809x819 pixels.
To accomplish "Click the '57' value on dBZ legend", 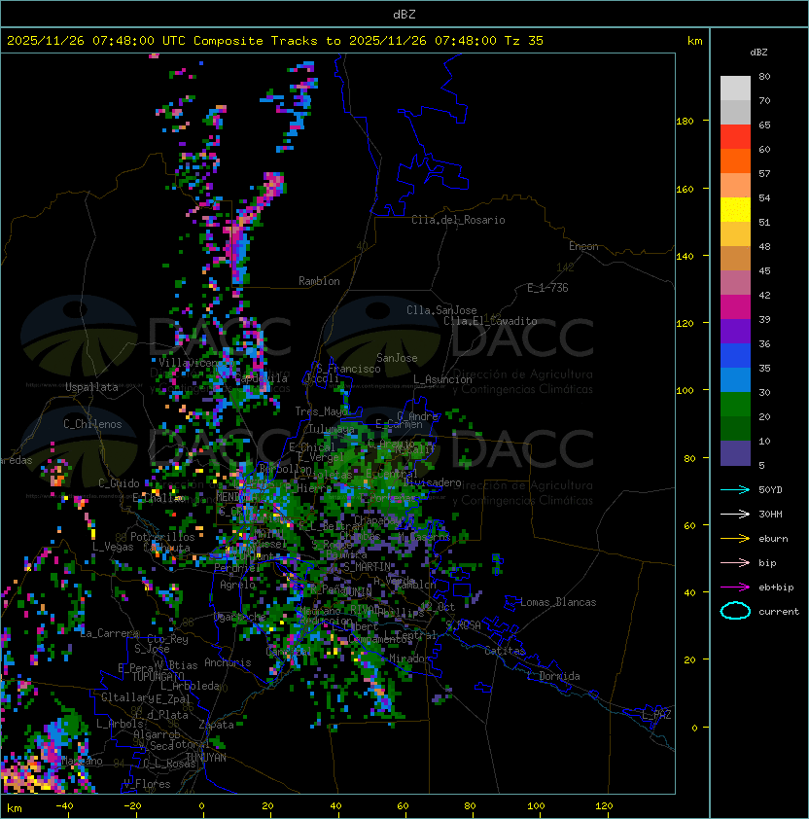I will pyautogui.click(x=764, y=173).
